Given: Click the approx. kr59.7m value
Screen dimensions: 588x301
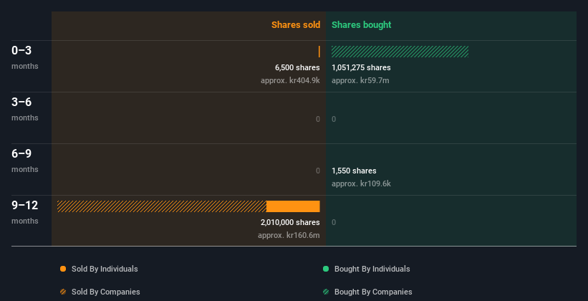Looking at the screenshot, I should click(360, 80).
